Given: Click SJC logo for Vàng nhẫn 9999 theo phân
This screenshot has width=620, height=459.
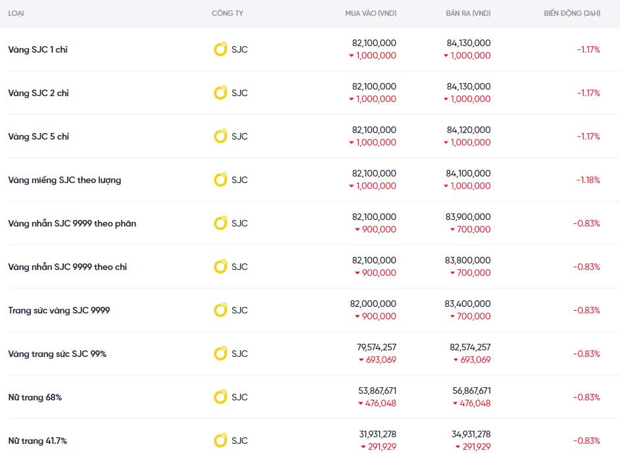Looking at the screenshot, I should [220, 223].
